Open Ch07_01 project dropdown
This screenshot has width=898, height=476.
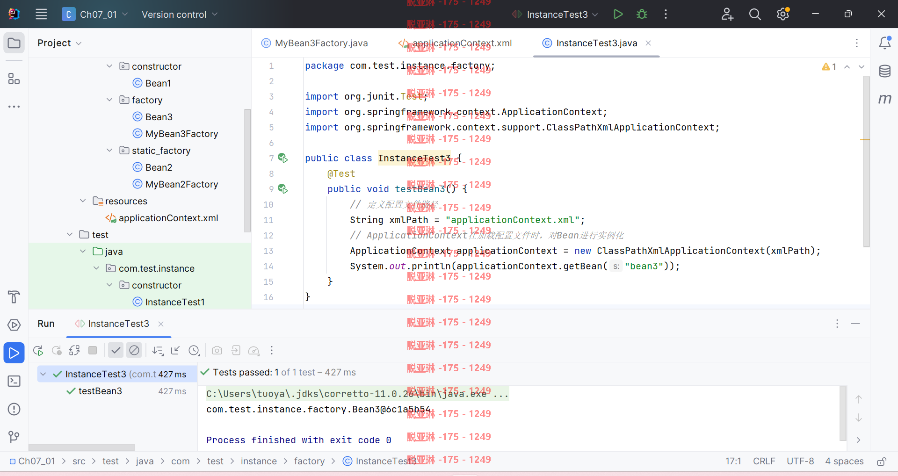coord(95,14)
